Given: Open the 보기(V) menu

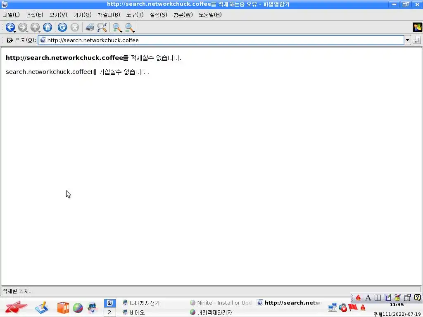Looking at the screenshot, I should [x=58, y=15].
